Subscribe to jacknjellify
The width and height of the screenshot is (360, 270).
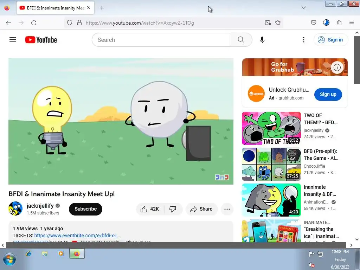click(85, 209)
